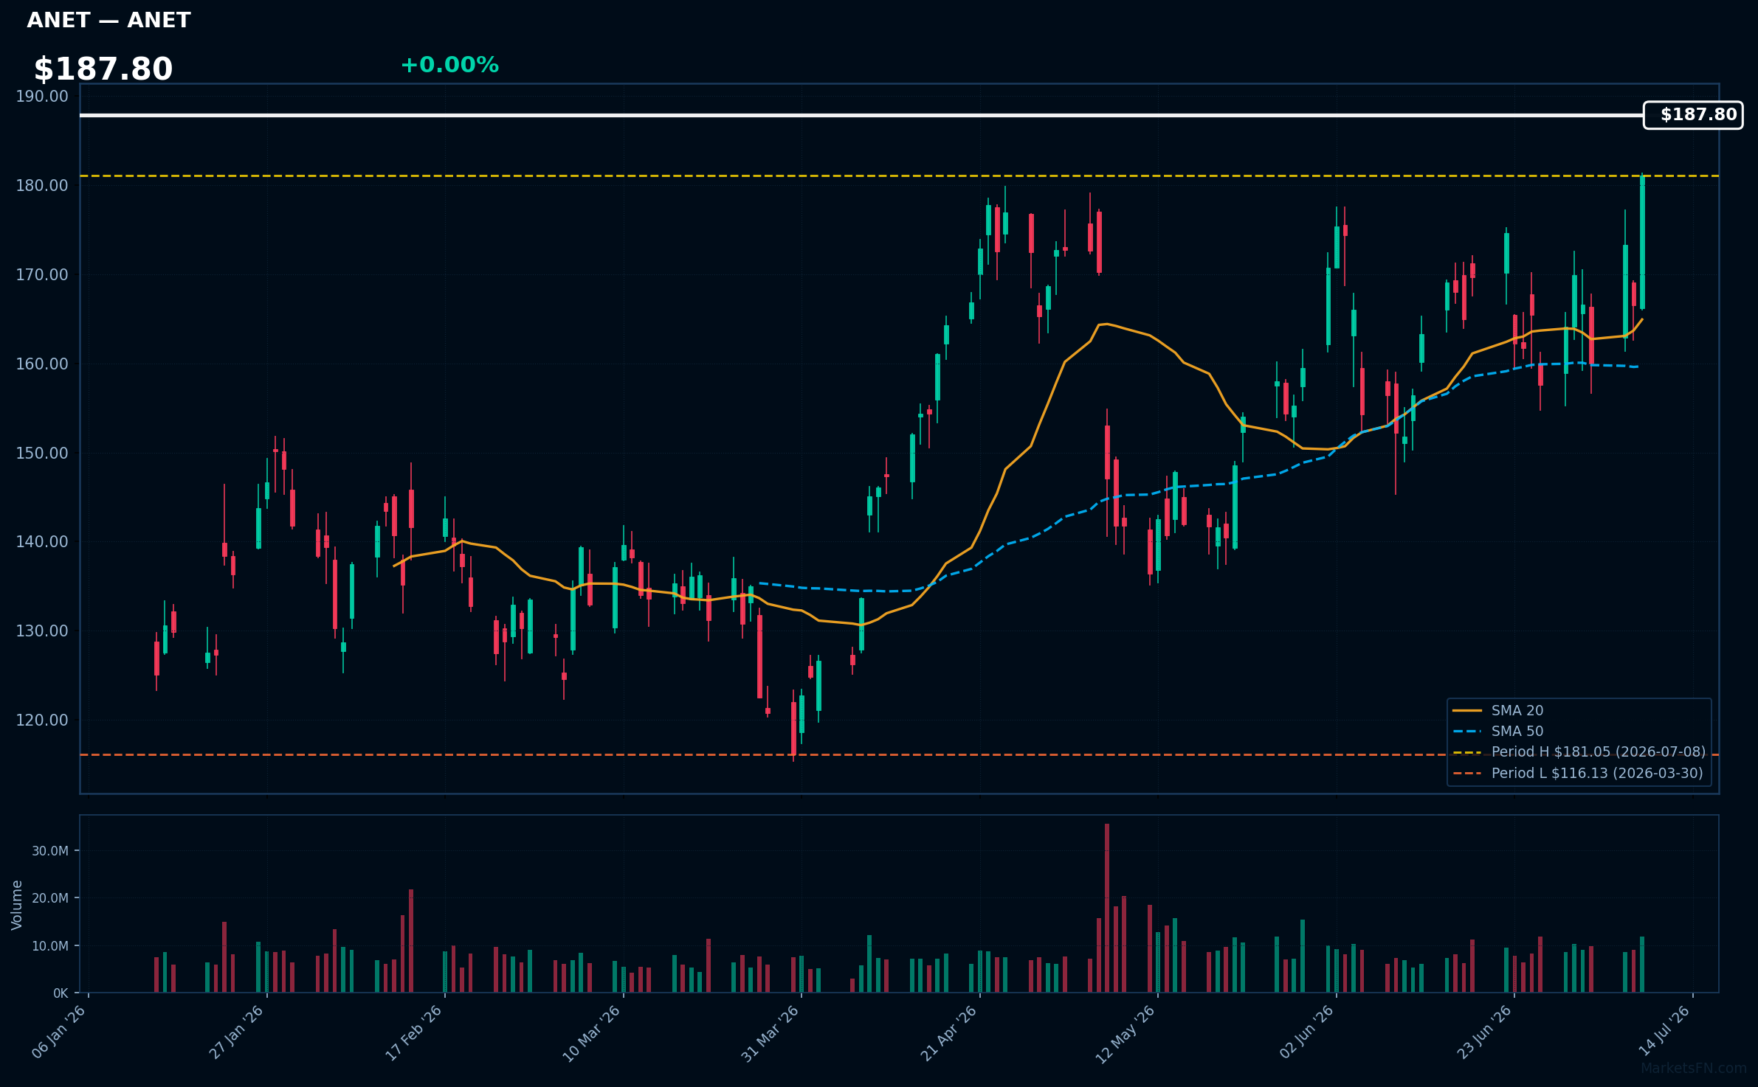Click the 130.00 y-axis label
The image size is (1758, 1087).
(x=42, y=631)
